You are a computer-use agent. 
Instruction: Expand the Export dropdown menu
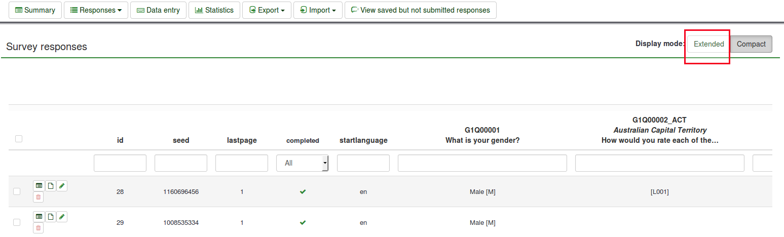[x=267, y=10]
